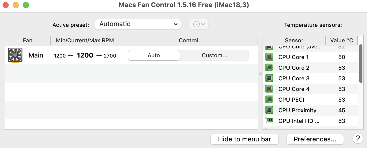The width and height of the screenshot is (367, 148).
Task: Click the Main fan icon
Action: click(15, 55)
